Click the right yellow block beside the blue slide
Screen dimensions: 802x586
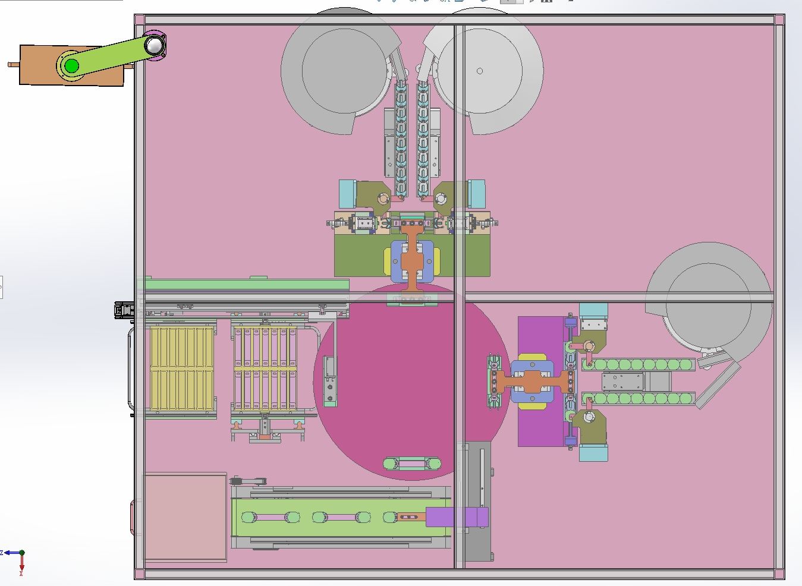tap(436, 262)
